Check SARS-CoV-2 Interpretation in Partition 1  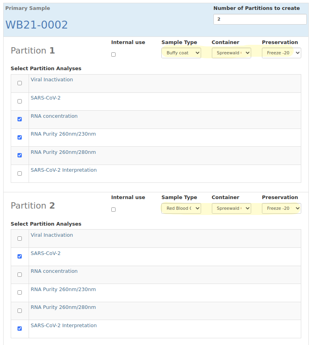coord(20,174)
